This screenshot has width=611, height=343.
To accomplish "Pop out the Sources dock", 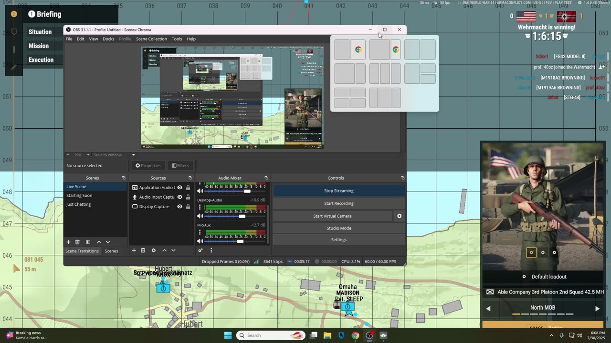I will coord(190,178).
